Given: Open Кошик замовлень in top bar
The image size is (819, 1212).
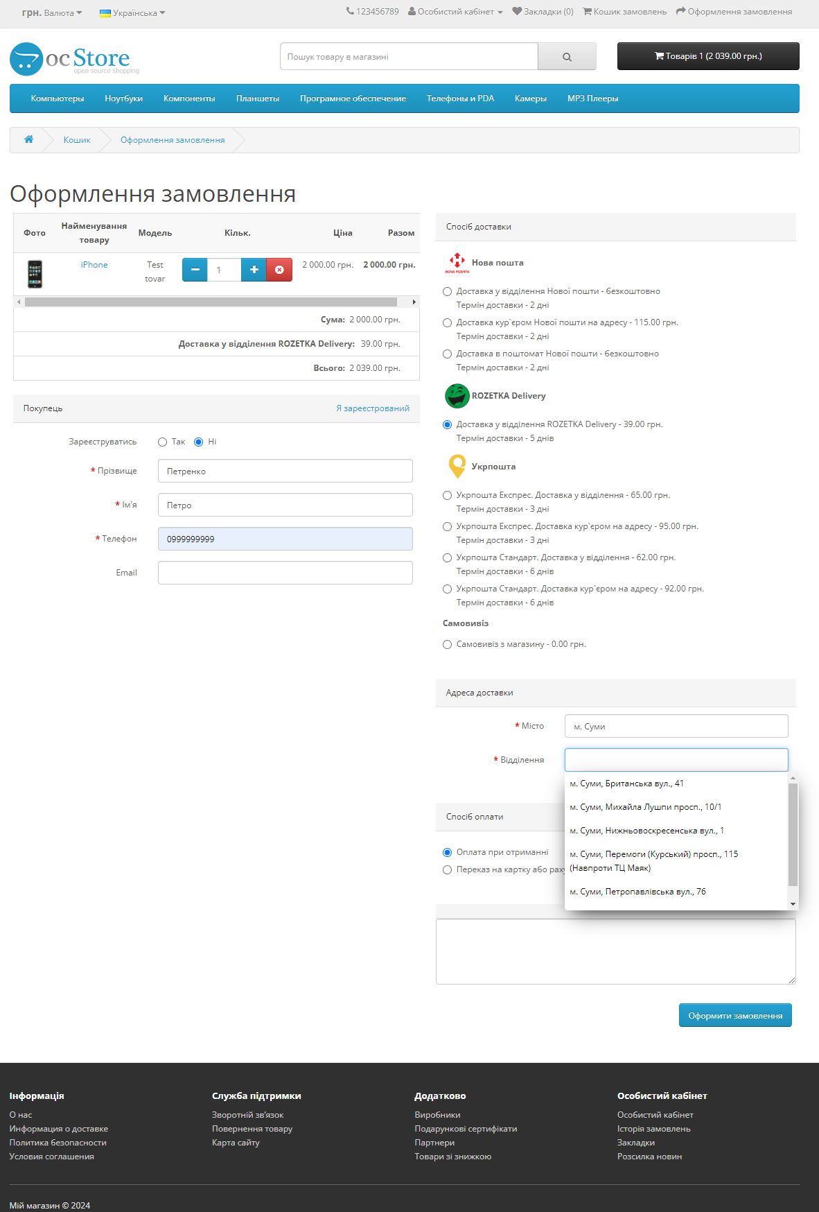Looking at the screenshot, I should click(x=624, y=12).
